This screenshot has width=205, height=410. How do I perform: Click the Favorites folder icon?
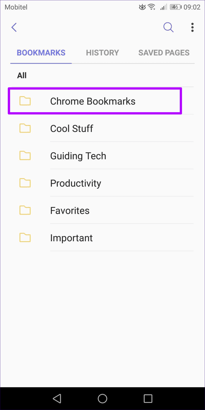[x=25, y=210]
